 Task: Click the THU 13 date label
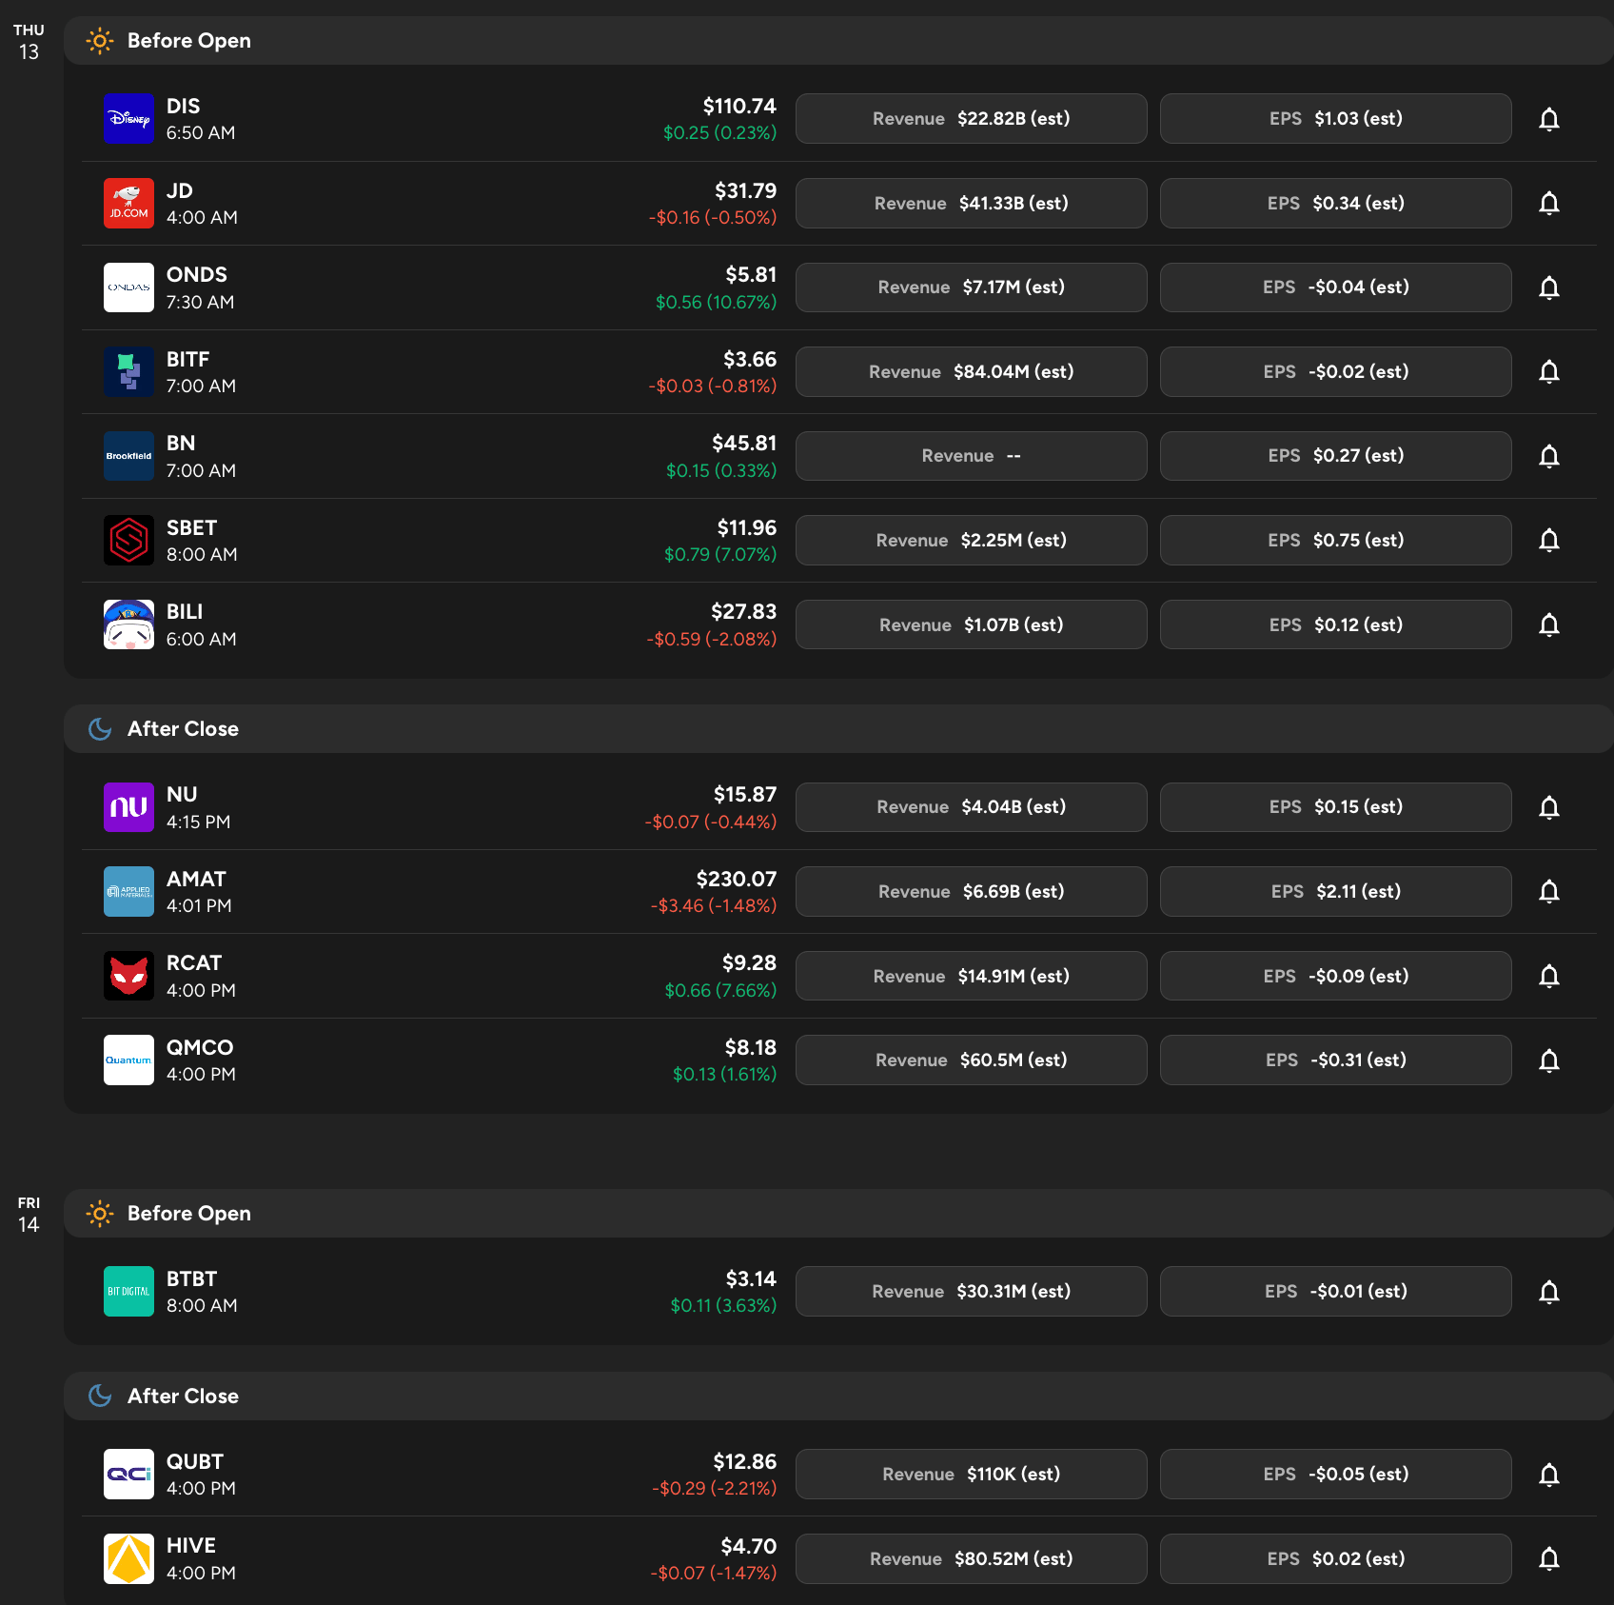(29, 43)
